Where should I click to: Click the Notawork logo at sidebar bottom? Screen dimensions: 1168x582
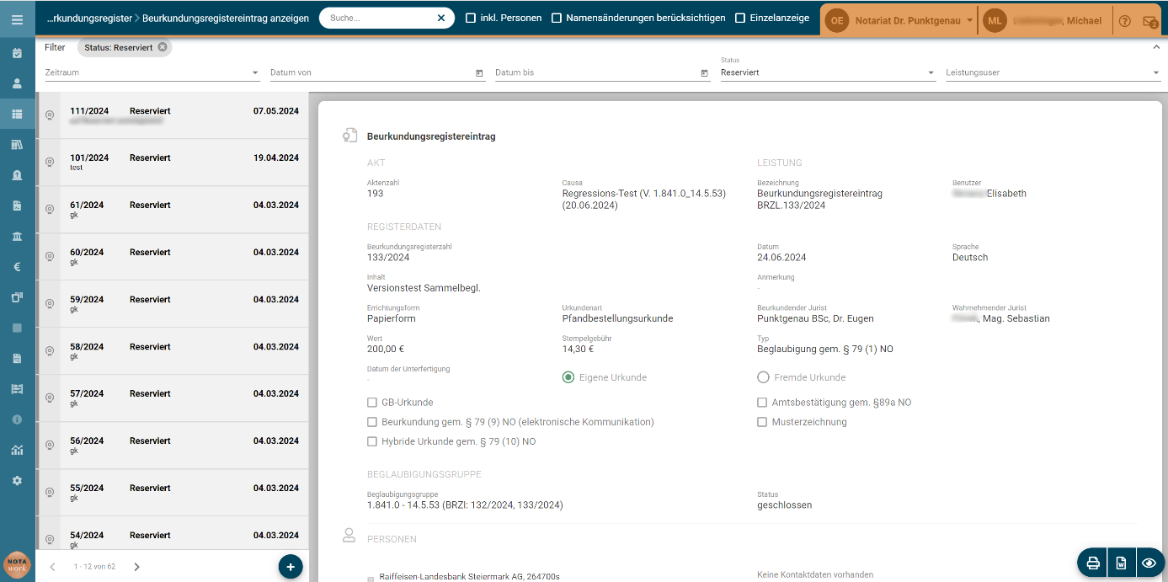(17, 564)
